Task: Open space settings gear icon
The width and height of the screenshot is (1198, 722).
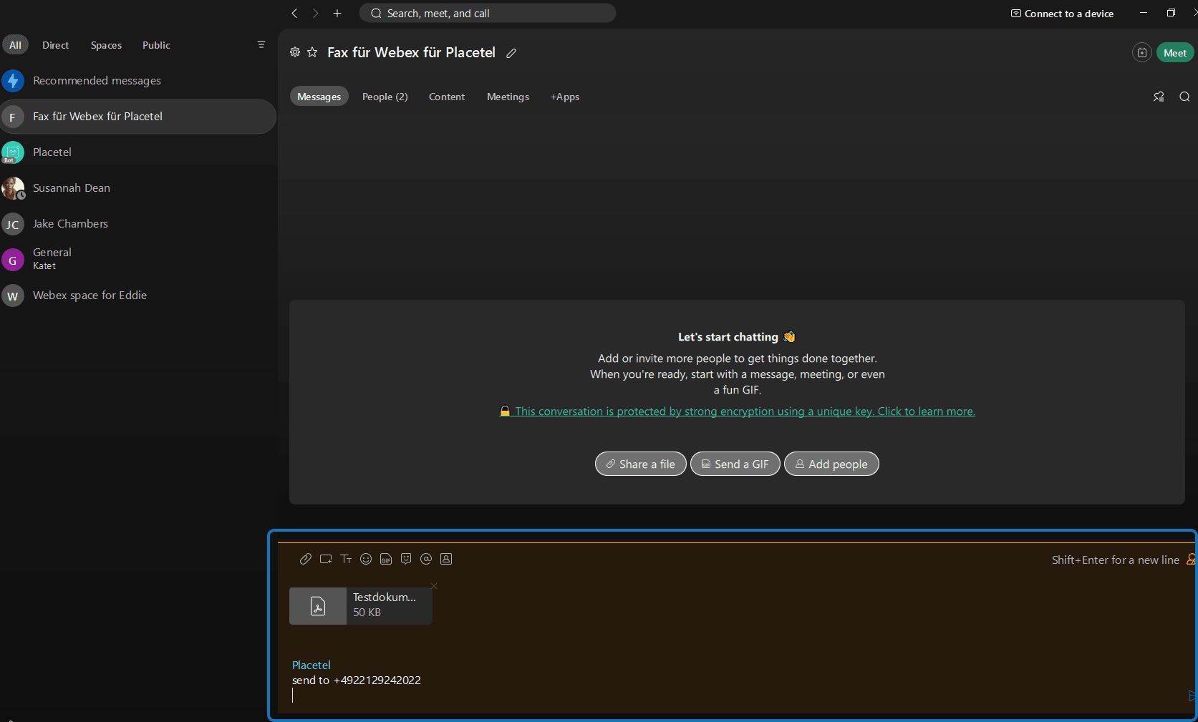Action: point(295,52)
